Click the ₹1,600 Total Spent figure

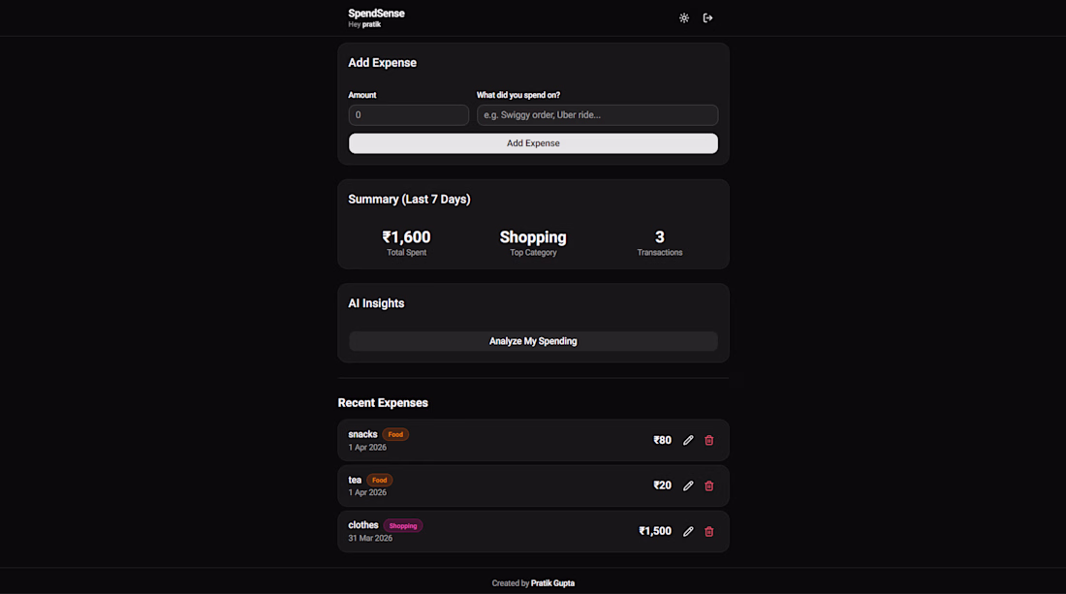pyautogui.click(x=407, y=237)
